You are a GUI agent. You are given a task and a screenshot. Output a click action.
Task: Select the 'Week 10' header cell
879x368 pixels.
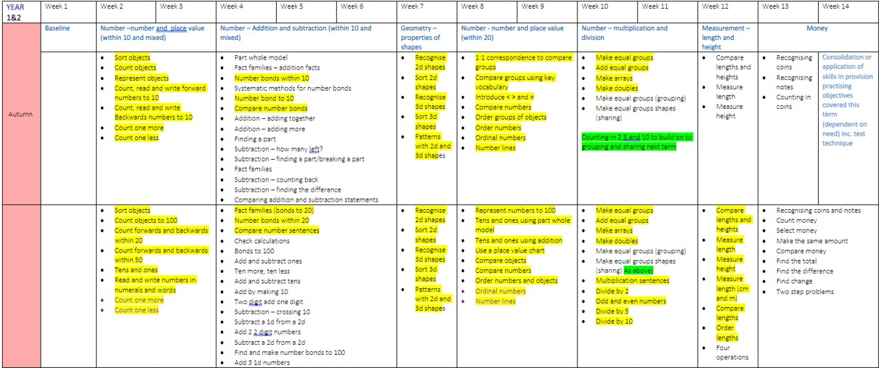coord(607,12)
